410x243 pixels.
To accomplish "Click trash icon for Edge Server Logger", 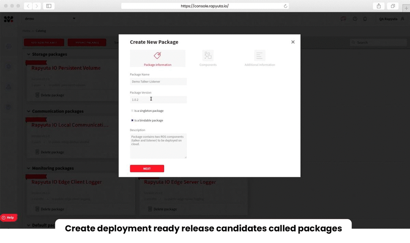I will click(150, 209).
